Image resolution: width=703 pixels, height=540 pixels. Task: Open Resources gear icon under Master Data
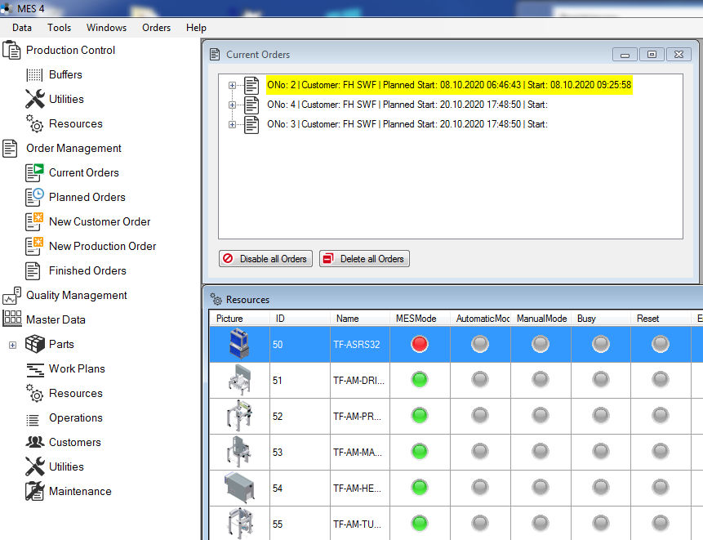[34, 393]
